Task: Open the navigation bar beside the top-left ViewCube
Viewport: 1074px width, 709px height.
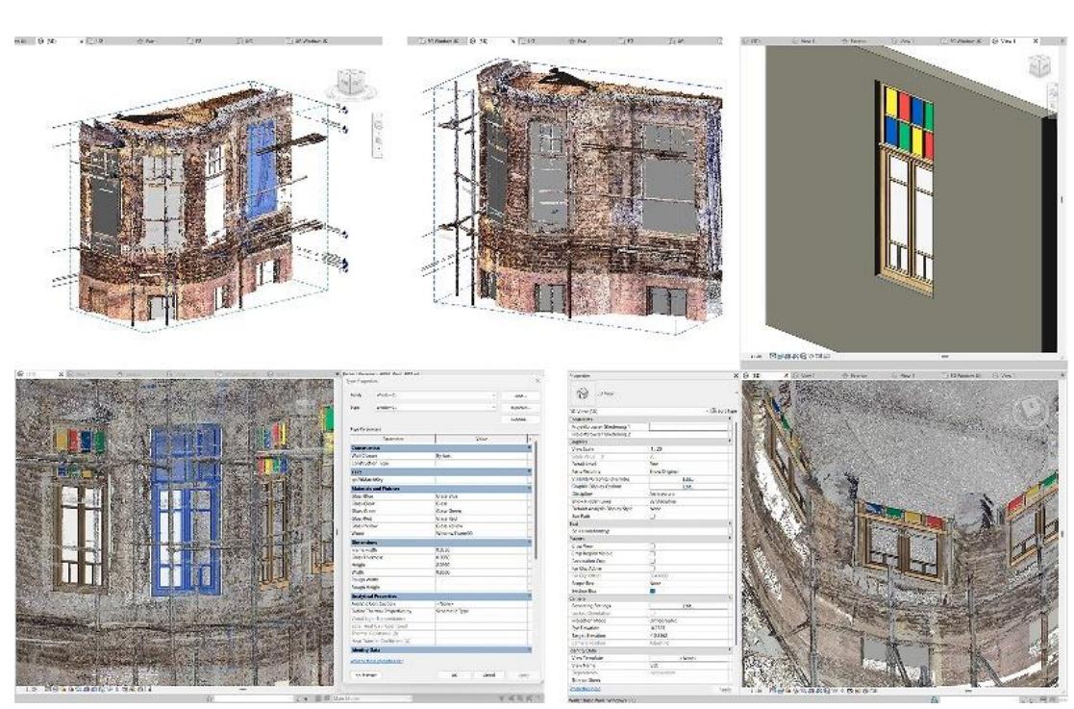Action: [x=377, y=132]
